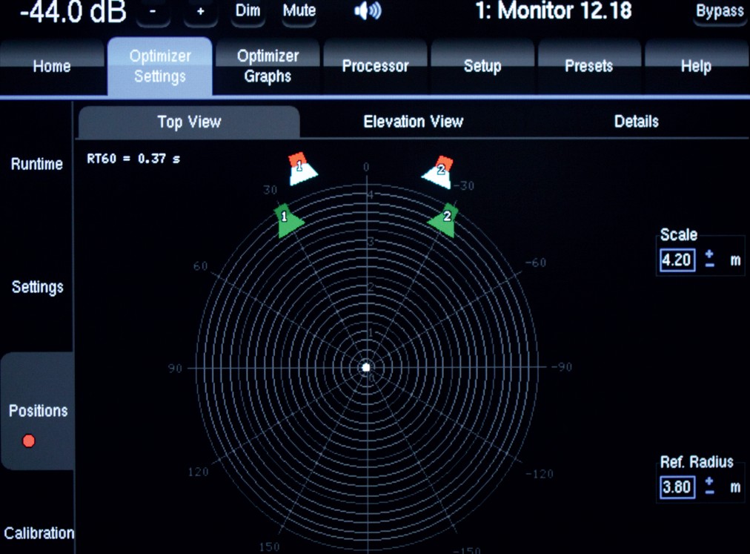The image size is (750, 554).
Task: Select green speaker marker 2
Action: [444, 220]
